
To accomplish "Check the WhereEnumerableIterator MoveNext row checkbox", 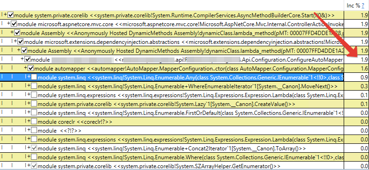I will point(34,86).
